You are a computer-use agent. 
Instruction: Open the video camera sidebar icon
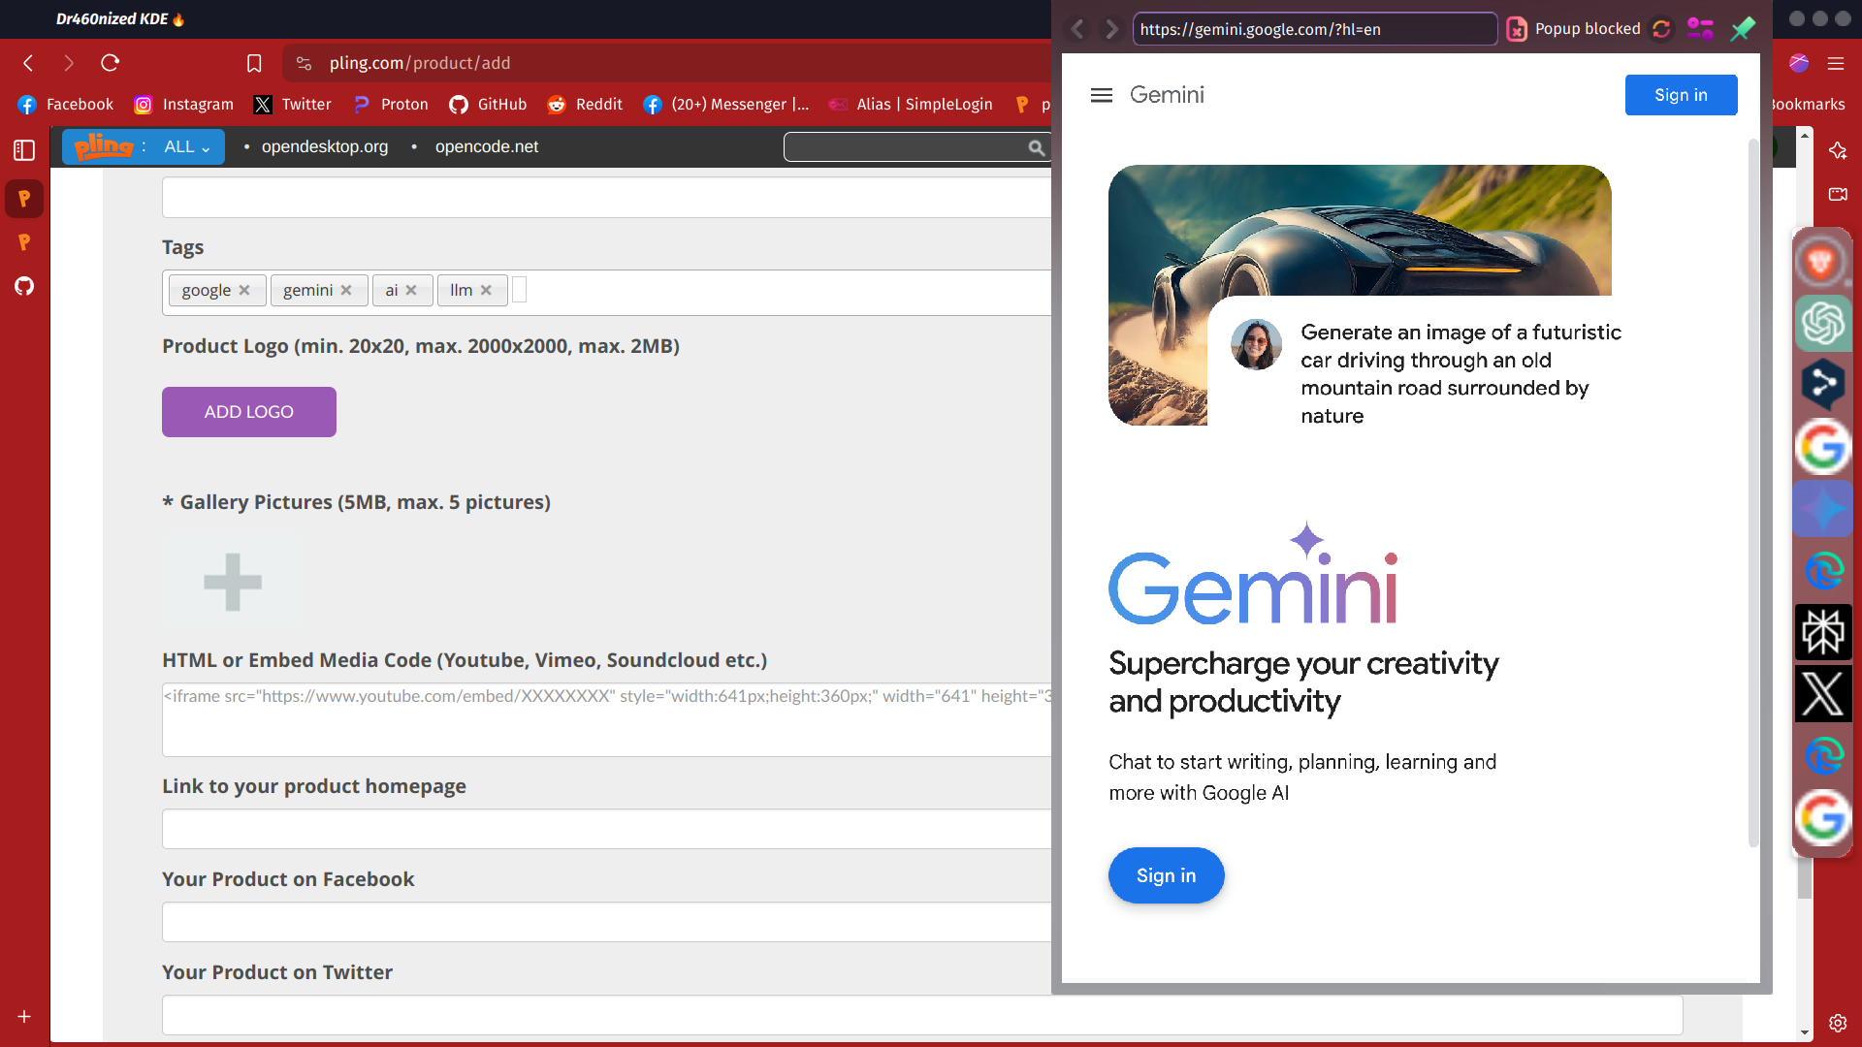tap(1838, 194)
